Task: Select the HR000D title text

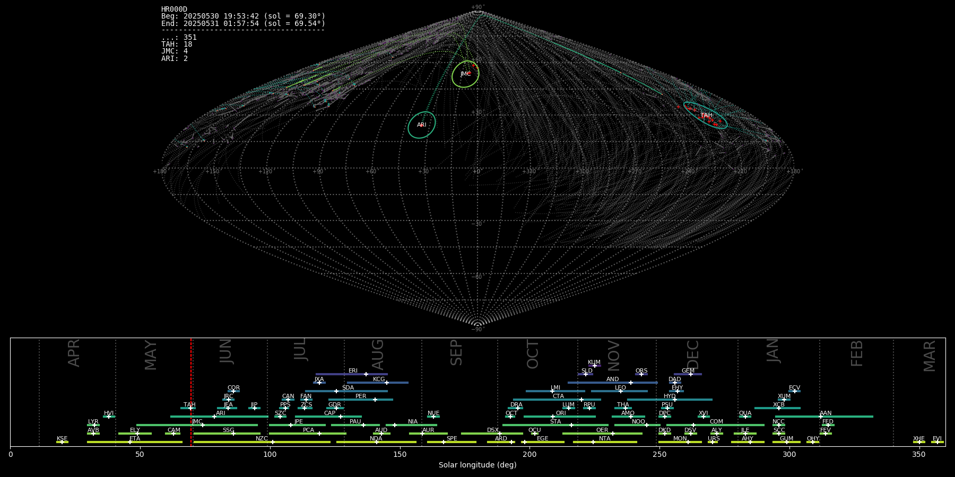Action: tap(174, 10)
